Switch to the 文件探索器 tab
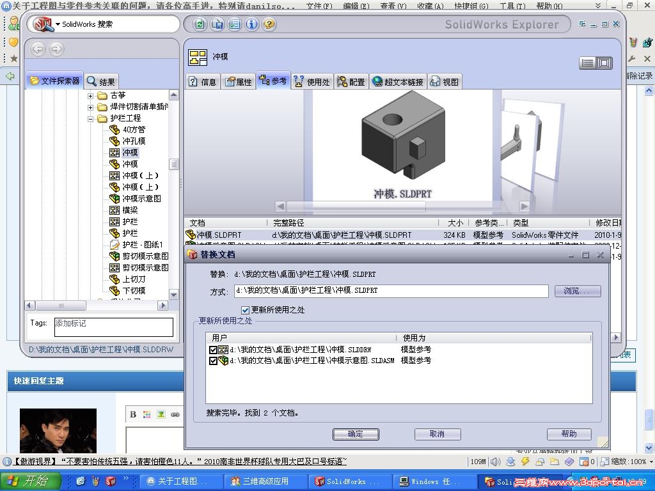 point(55,81)
